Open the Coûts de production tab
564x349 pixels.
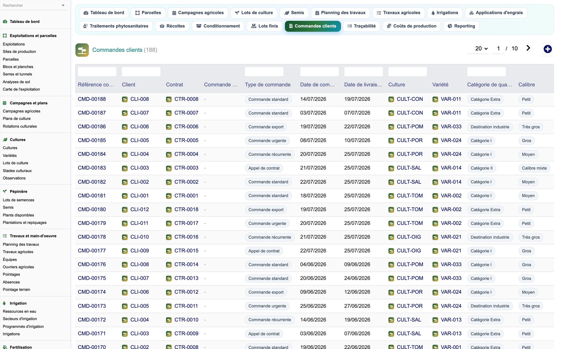coord(412,26)
